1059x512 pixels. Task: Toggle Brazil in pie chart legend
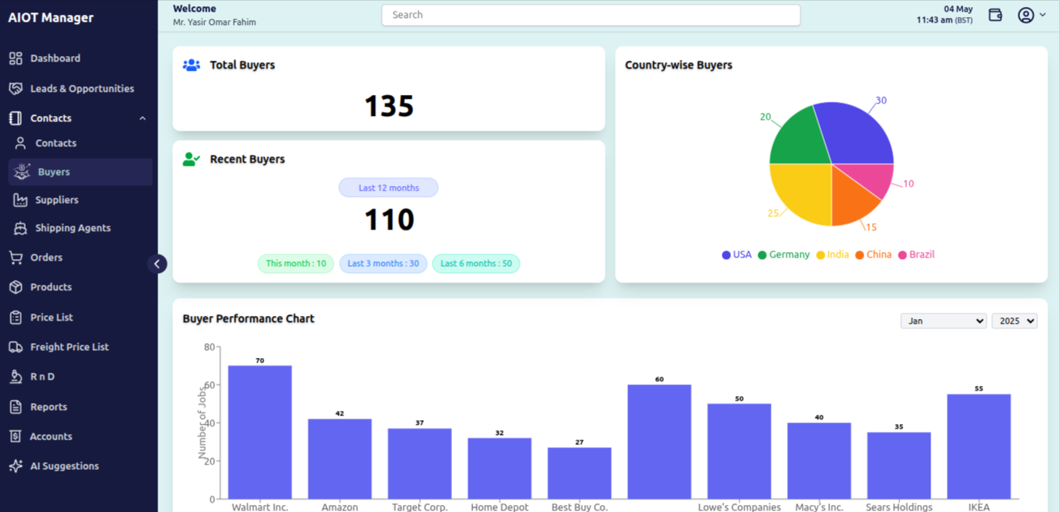pyautogui.click(x=916, y=254)
